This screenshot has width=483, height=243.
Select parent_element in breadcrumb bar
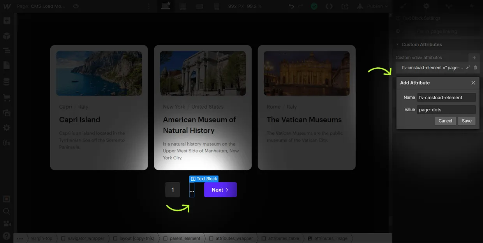(x=182, y=238)
